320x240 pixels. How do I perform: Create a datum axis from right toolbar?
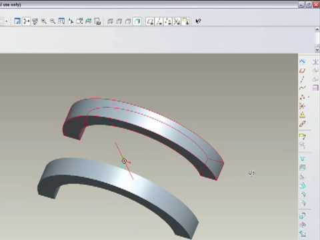point(303,79)
